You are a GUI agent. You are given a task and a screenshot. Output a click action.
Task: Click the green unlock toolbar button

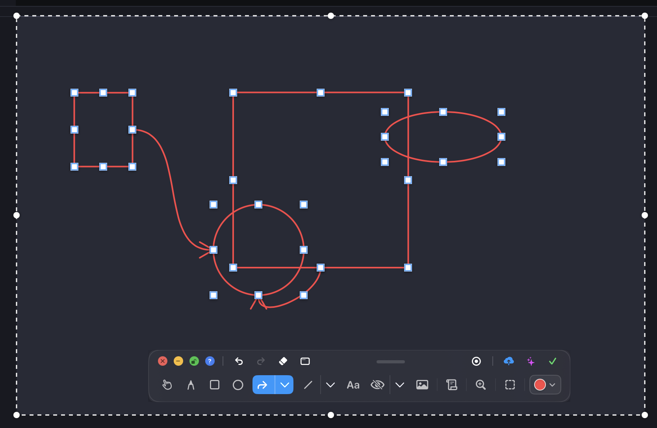click(194, 361)
